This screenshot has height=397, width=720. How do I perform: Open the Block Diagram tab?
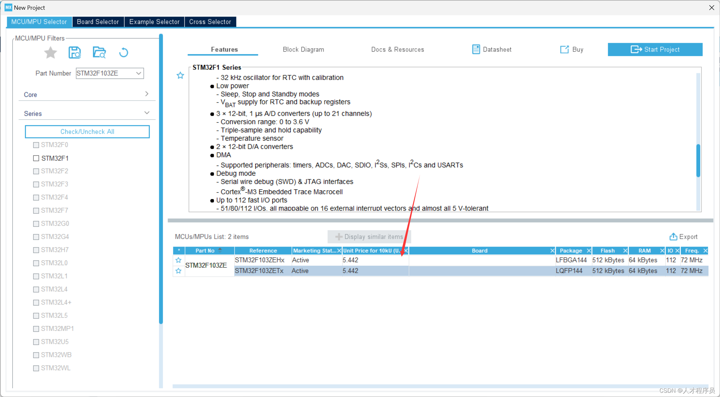click(x=303, y=49)
